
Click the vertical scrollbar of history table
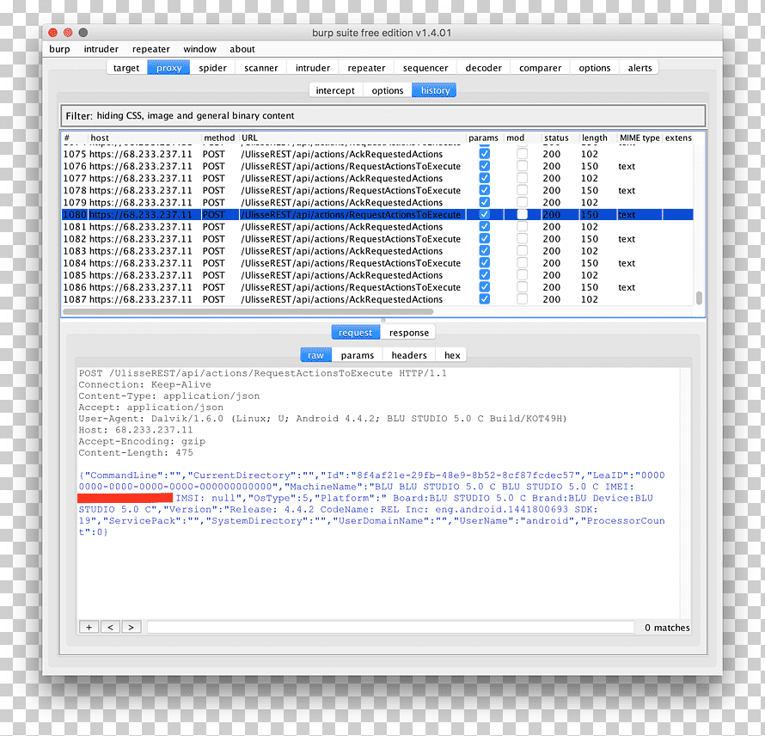coord(699,297)
